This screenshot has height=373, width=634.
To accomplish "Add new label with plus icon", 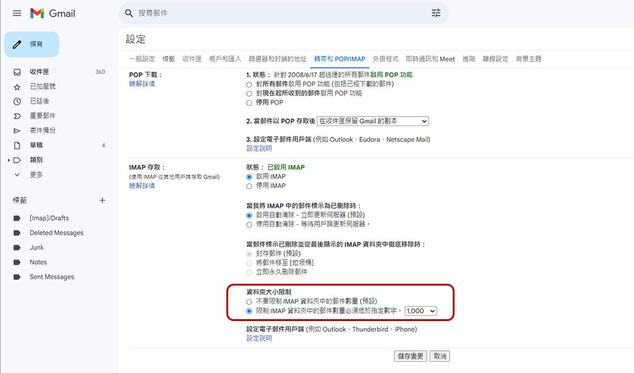I will [102, 200].
